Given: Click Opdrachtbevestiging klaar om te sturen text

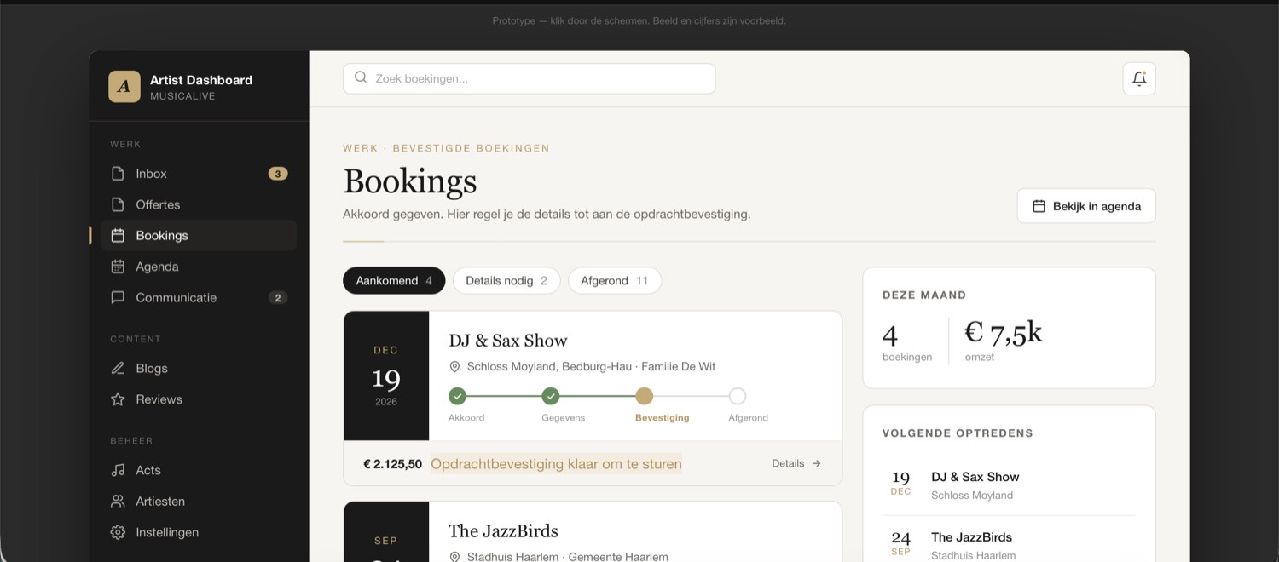Looking at the screenshot, I should pyautogui.click(x=556, y=464).
